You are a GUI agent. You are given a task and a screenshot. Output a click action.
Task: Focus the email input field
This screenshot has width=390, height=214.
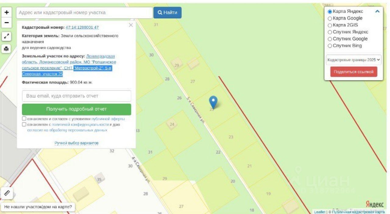click(76, 96)
